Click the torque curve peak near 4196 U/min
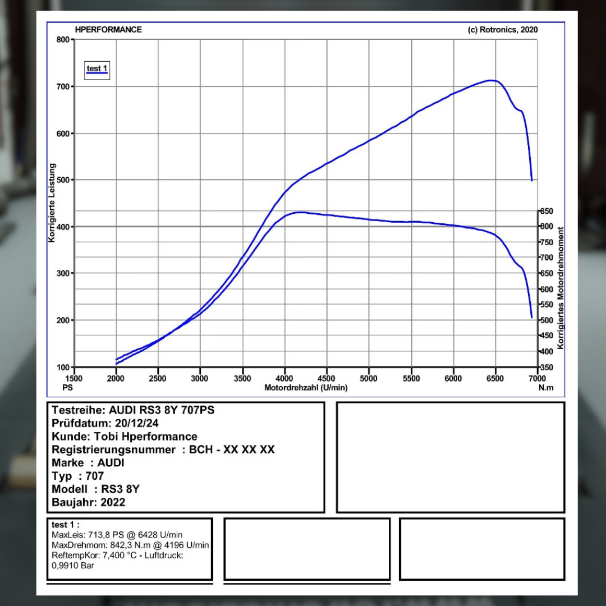 [x=301, y=212]
